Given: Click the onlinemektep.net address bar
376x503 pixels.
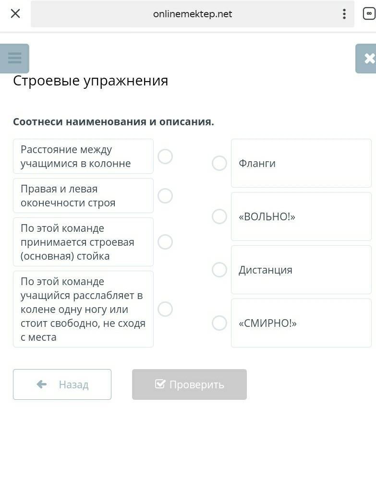Looking at the screenshot, I should [x=192, y=14].
